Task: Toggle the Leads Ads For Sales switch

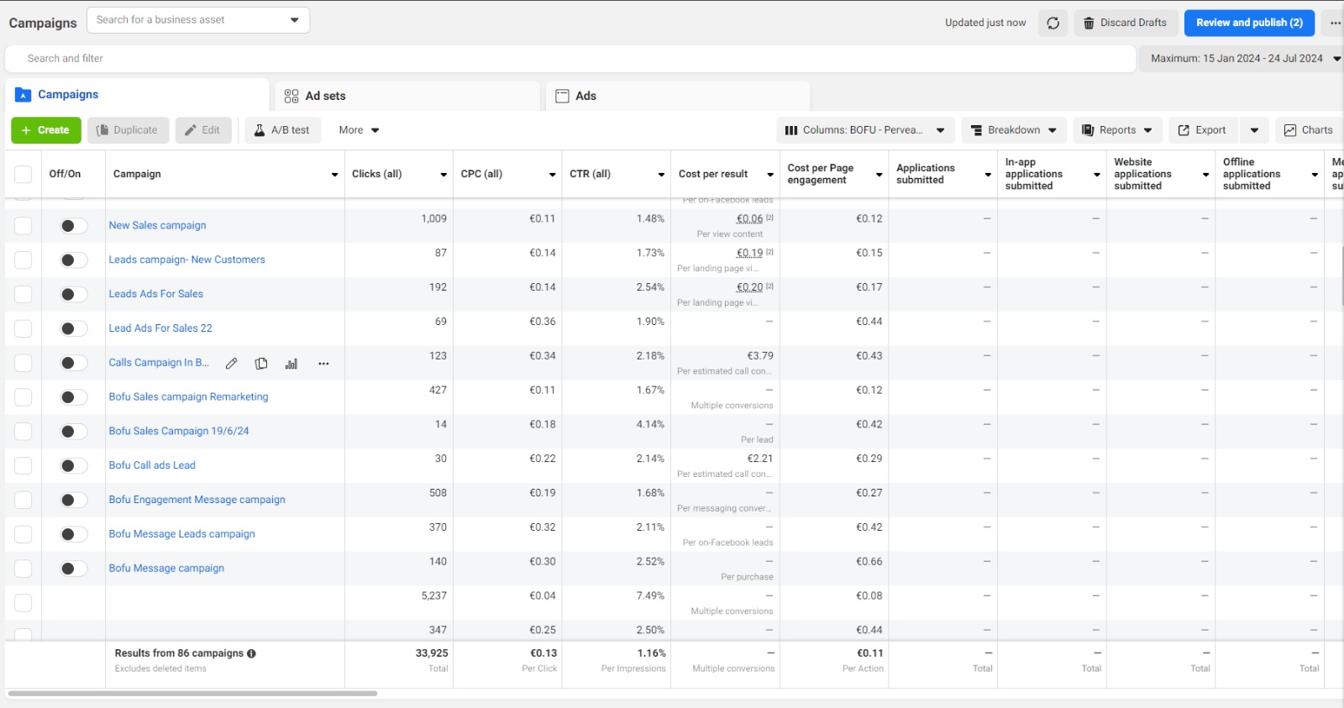Action: point(73,295)
